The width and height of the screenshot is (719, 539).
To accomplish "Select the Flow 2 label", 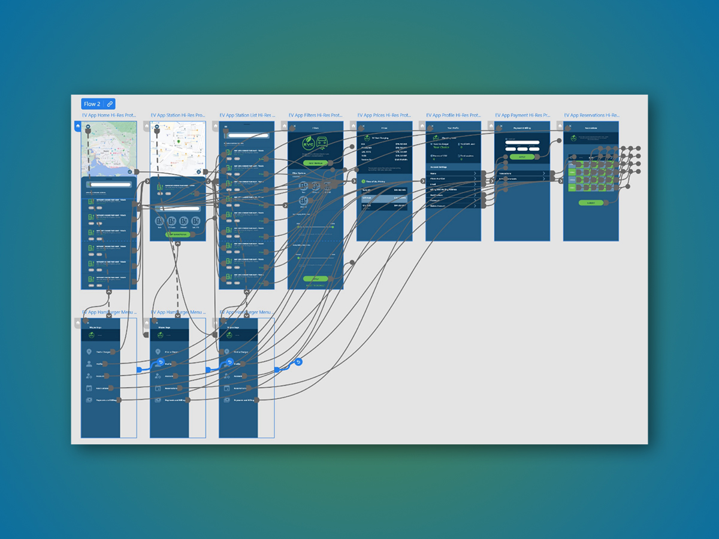I will point(92,104).
